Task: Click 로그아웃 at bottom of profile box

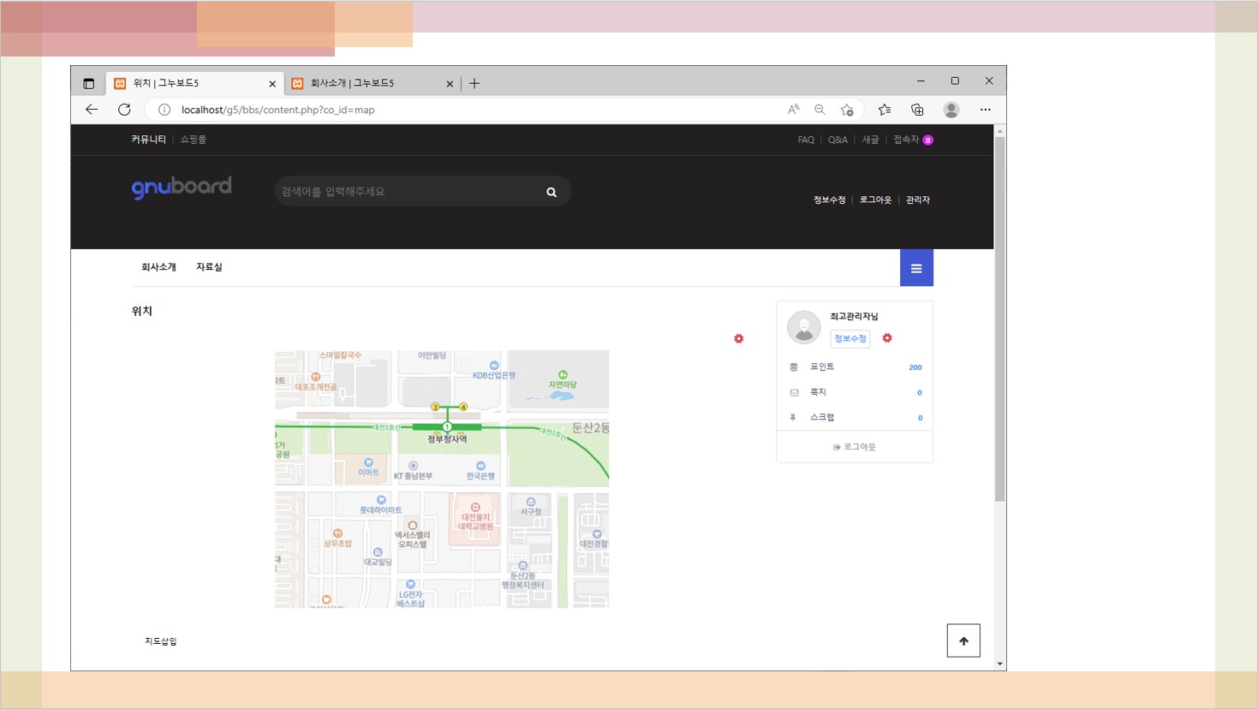Action: pos(855,447)
